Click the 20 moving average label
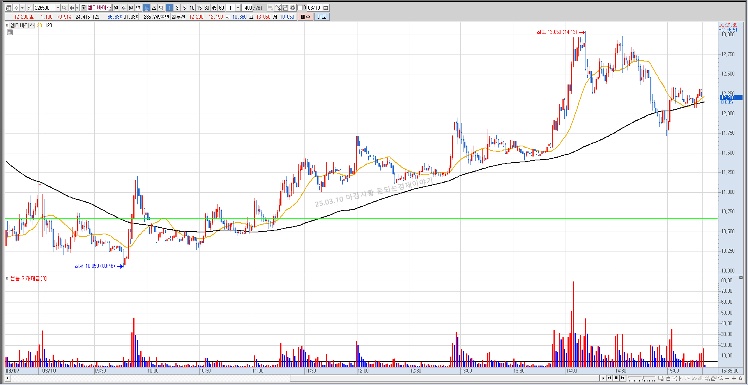Viewport: 748px width, 385px height. point(39,25)
